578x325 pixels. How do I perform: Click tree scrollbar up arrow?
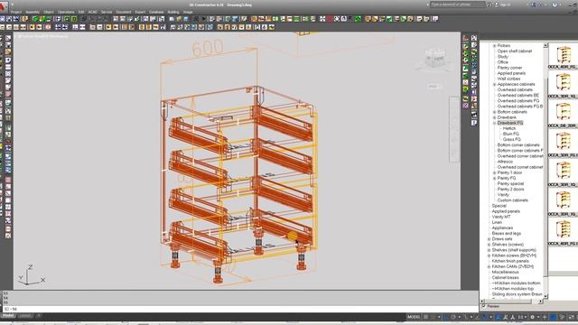(x=545, y=46)
